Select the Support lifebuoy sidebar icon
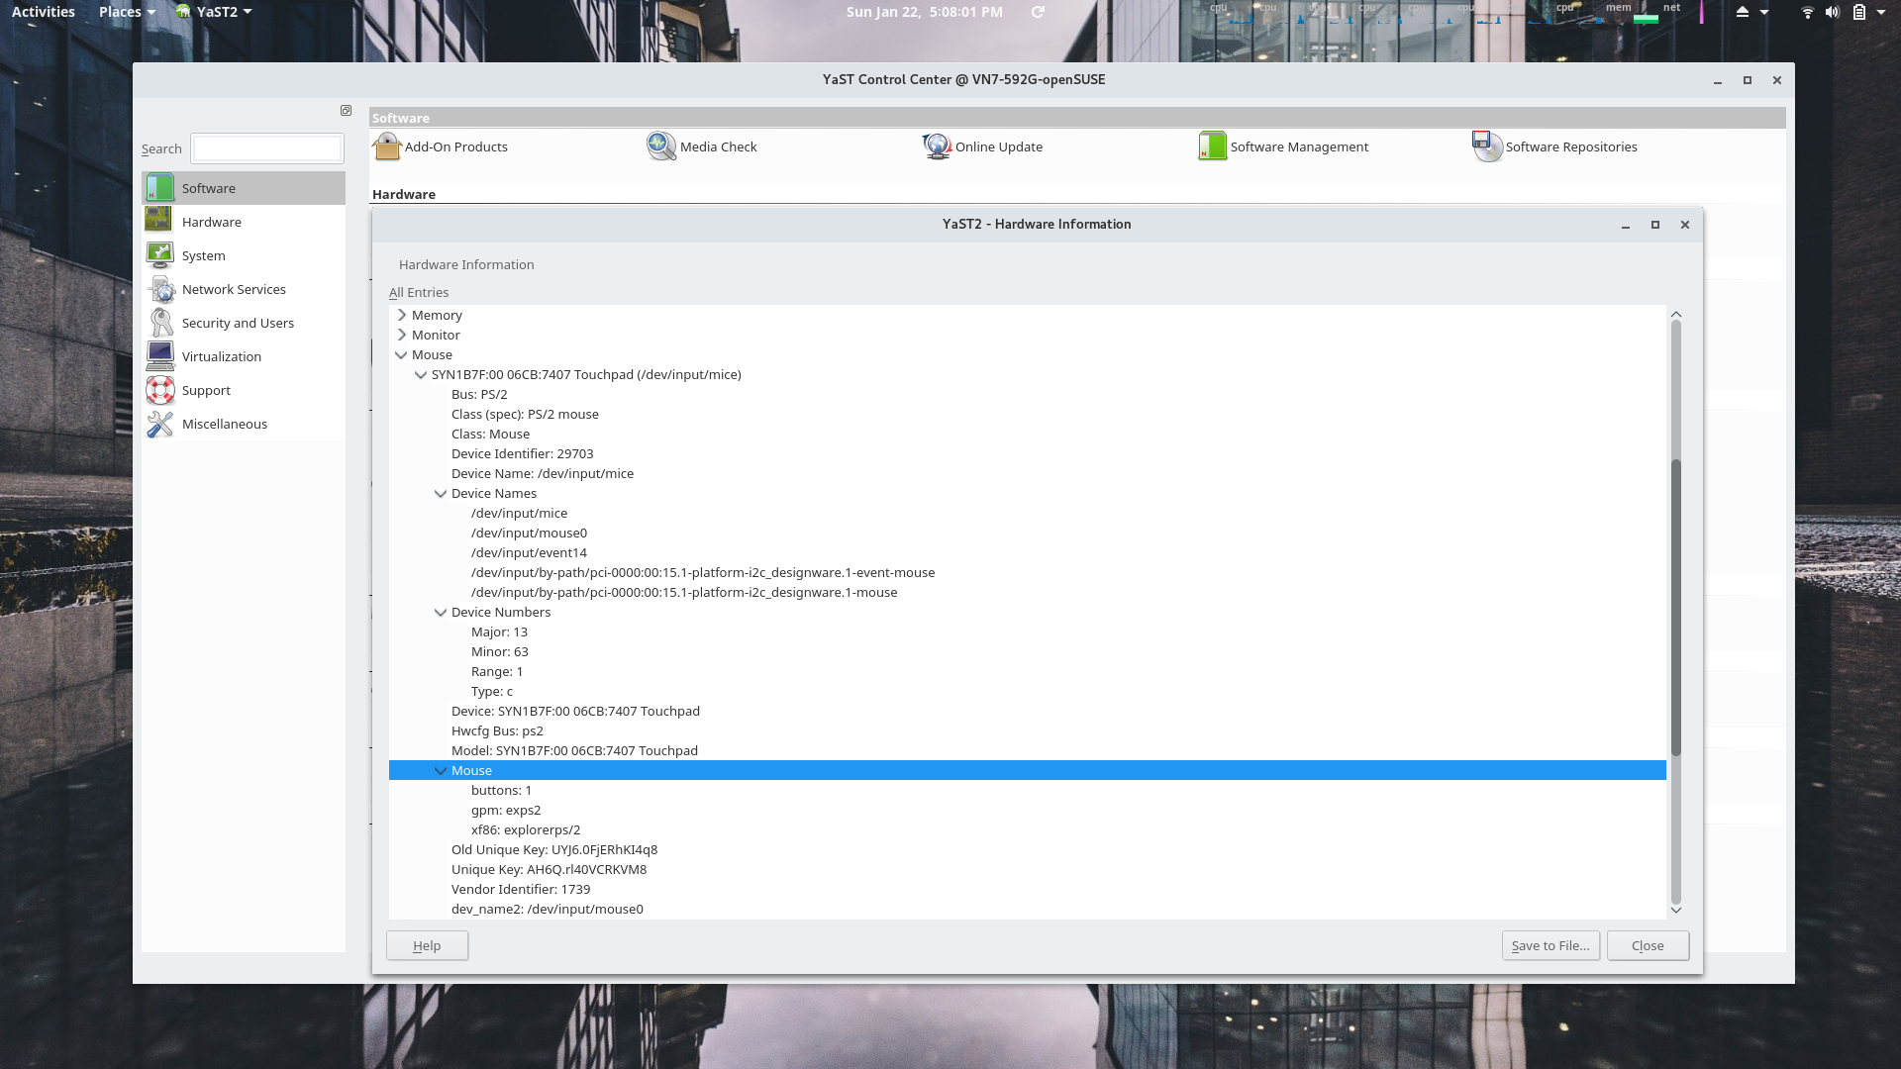1901x1069 pixels. (x=159, y=390)
